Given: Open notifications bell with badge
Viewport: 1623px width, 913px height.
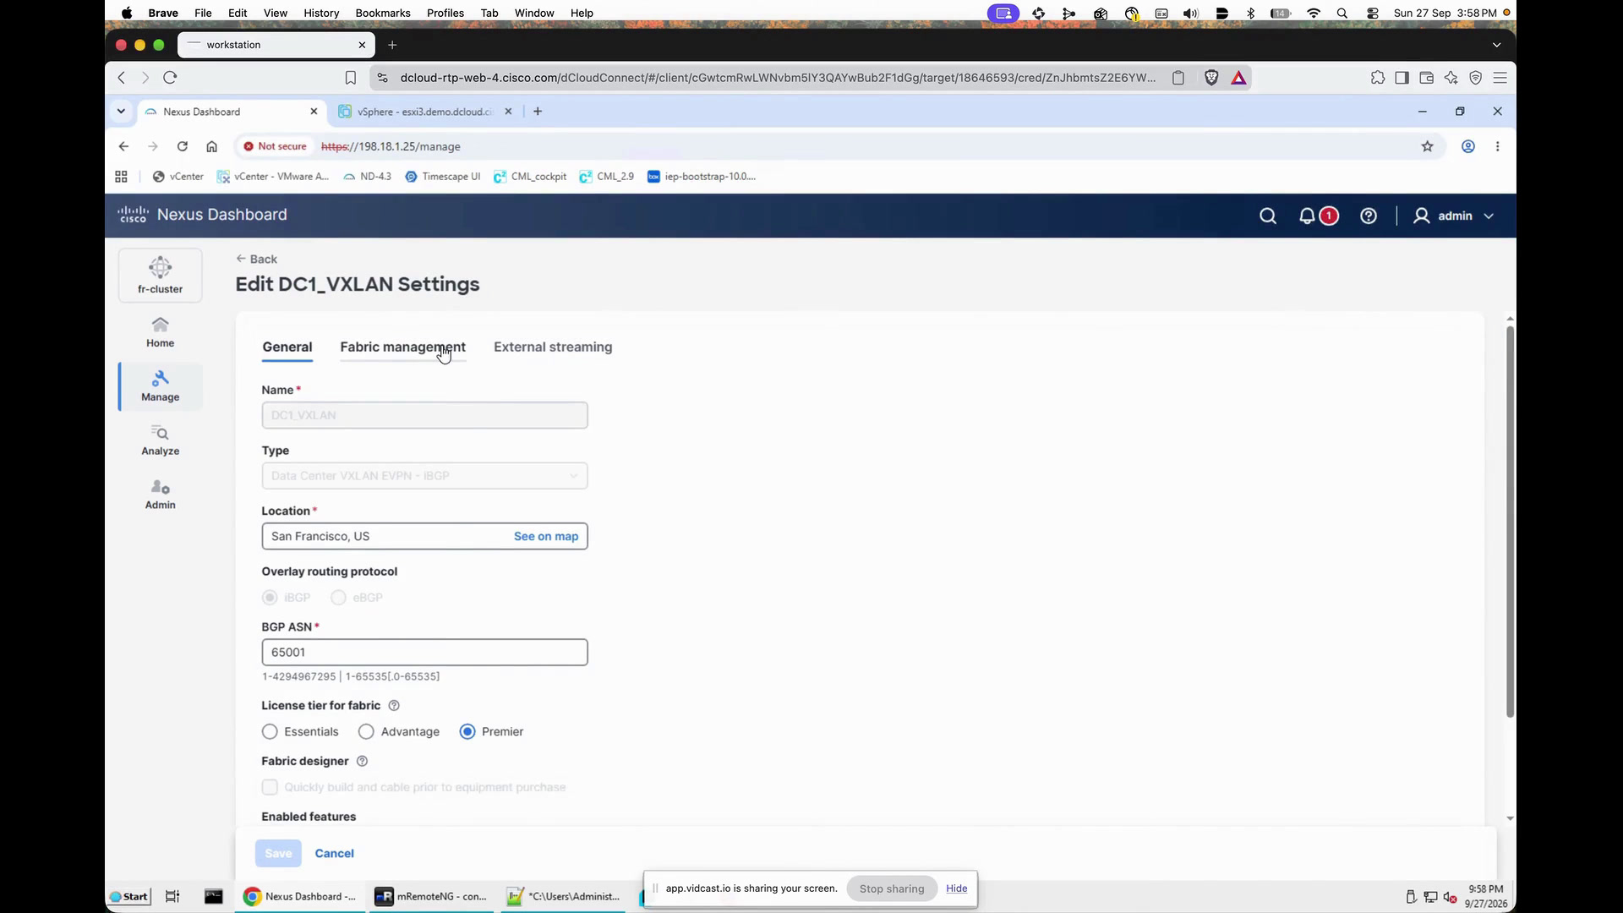Looking at the screenshot, I should [1318, 216].
